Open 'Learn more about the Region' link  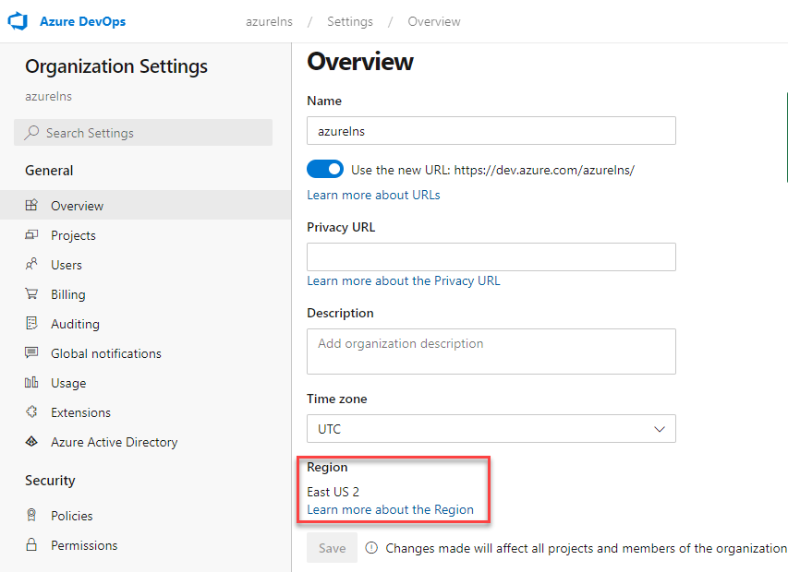tap(390, 509)
